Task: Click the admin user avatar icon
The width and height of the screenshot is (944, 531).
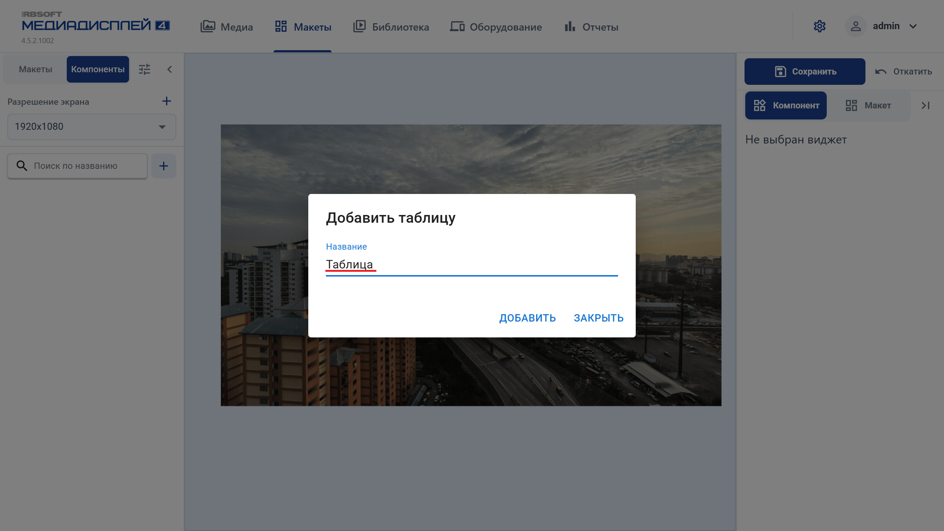Action: pos(855,26)
